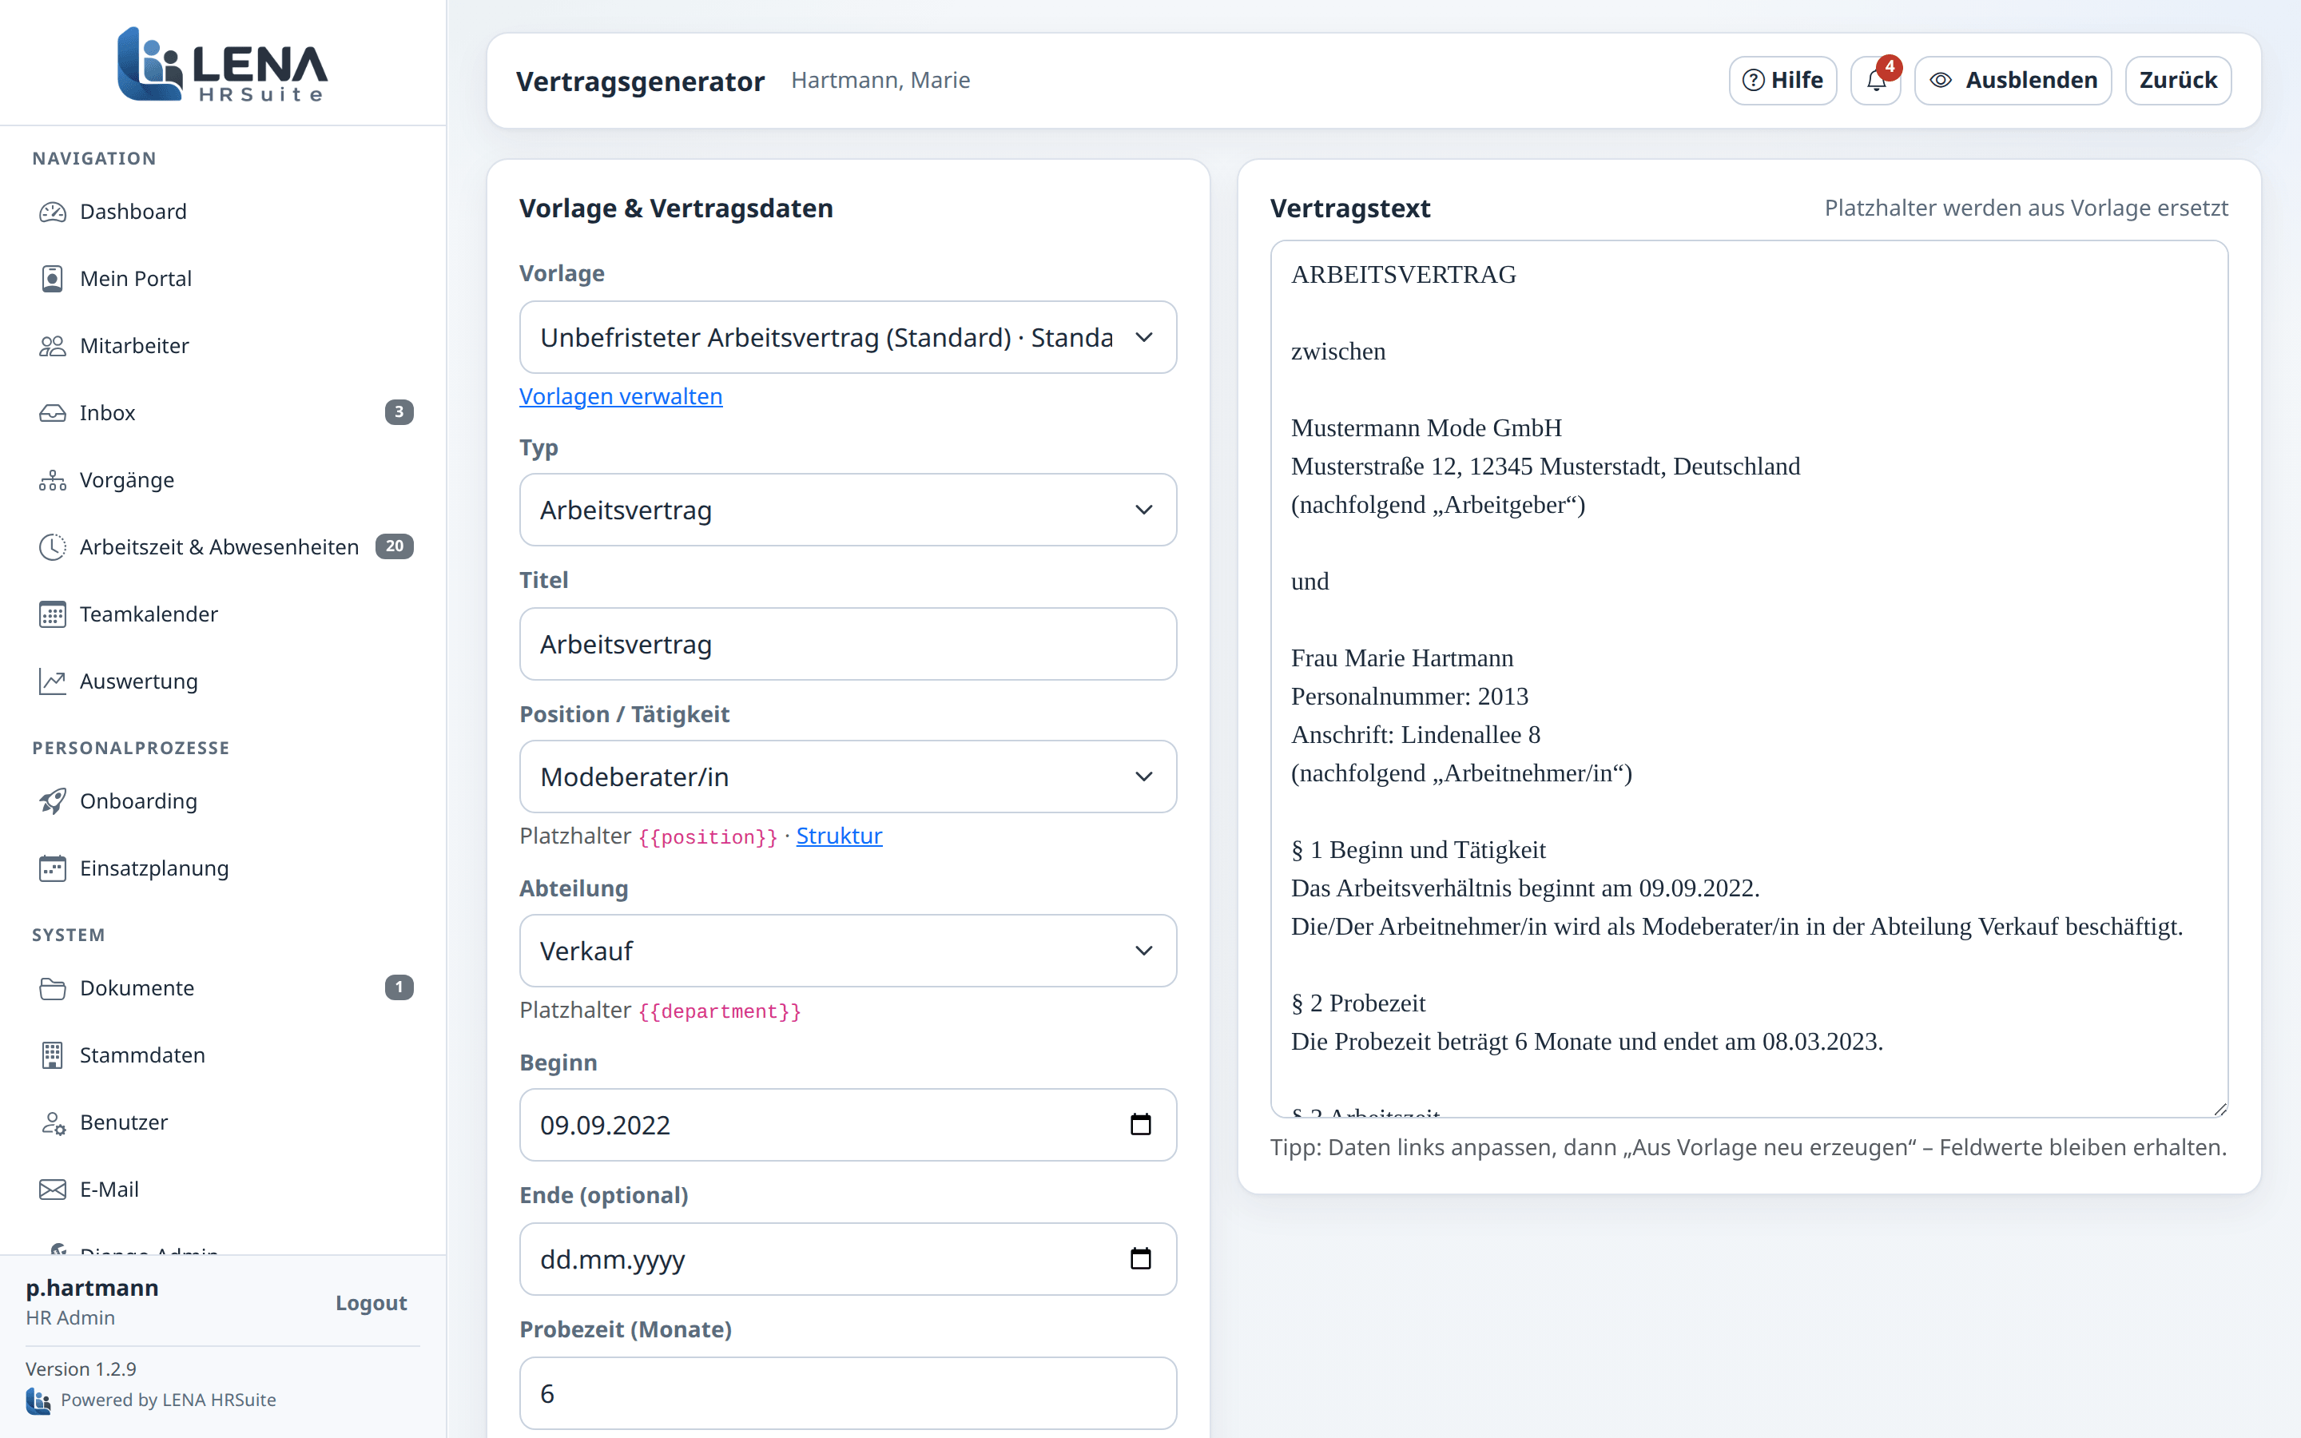The width and height of the screenshot is (2301, 1438).
Task: Open the Position / Tätigkeit dropdown
Action: coord(847,777)
